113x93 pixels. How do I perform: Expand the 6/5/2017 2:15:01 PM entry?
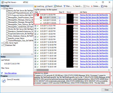click(x=35, y=26)
